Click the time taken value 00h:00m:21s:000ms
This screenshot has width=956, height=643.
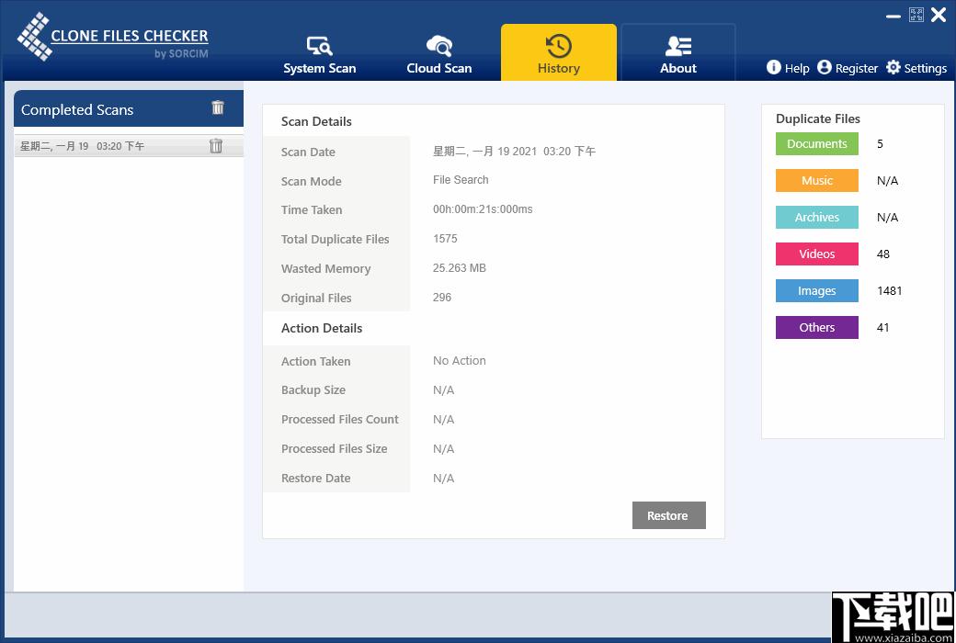click(x=483, y=209)
